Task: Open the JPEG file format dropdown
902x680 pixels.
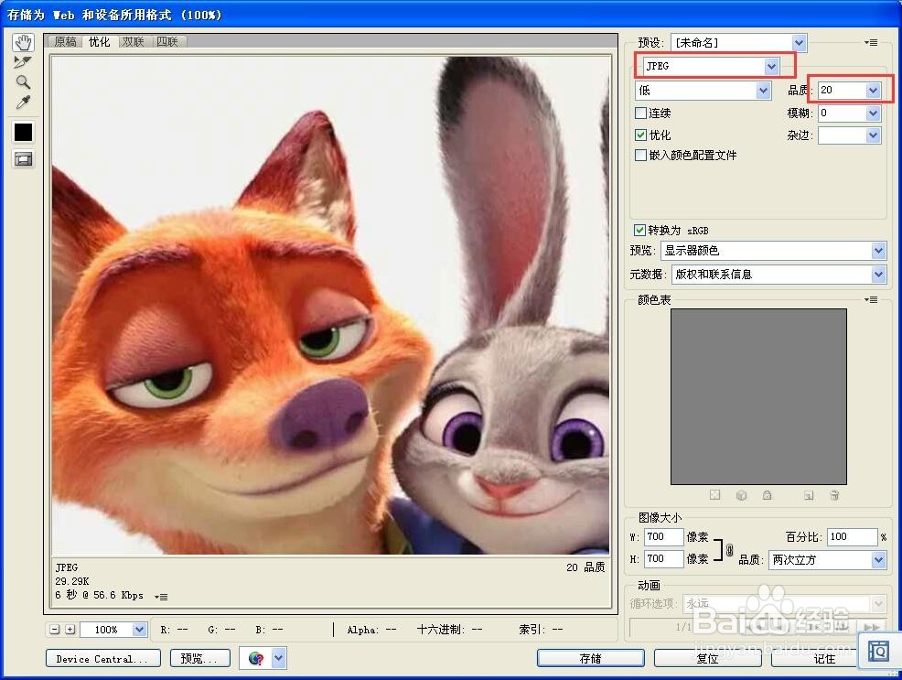Action: 771,67
